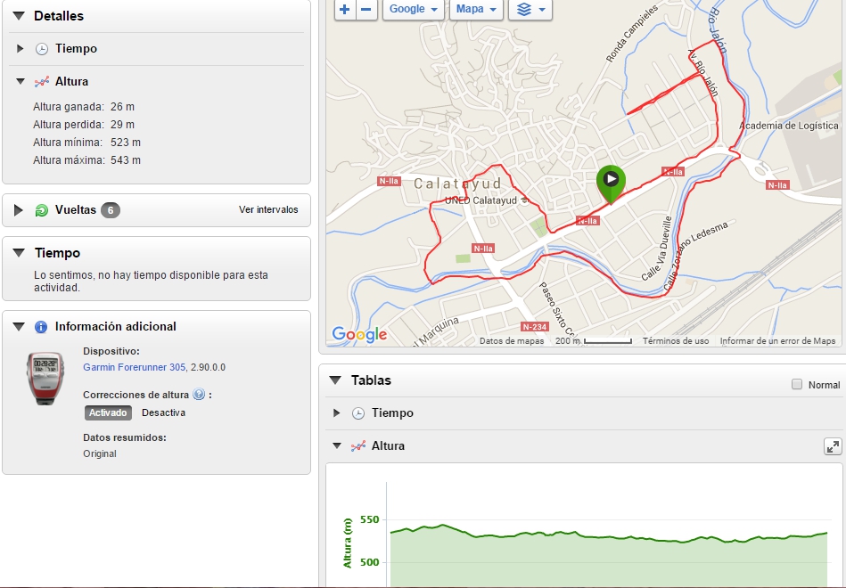Viewport: 846px width, 588px height.
Task: Collapse the Altura section in Detalles
Action: point(21,81)
